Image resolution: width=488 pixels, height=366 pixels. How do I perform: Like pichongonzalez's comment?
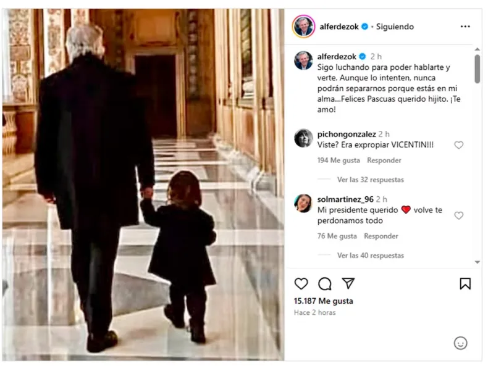click(x=458, y=145)
